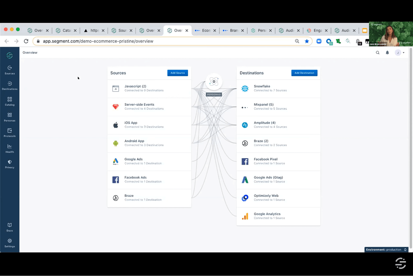The height and width of the screenshot is (276, 413).
Task: Click the browser back arrow
Action: click(7, 41)
